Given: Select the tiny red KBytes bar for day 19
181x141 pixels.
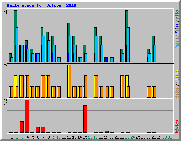Looking at the screenshot, I should (x=107, y=132).
